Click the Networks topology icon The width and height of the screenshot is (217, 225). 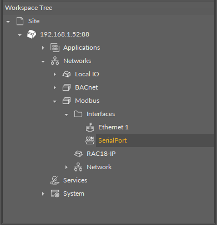click(55, 61)
